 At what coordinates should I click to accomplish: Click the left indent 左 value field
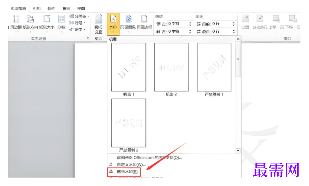178,24
